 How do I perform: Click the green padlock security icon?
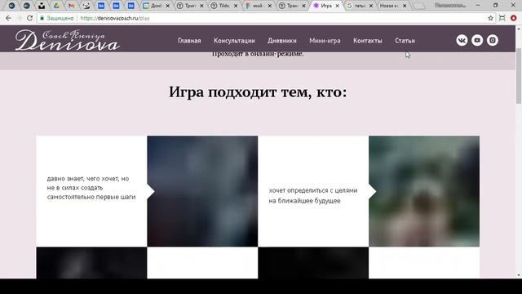42,18
